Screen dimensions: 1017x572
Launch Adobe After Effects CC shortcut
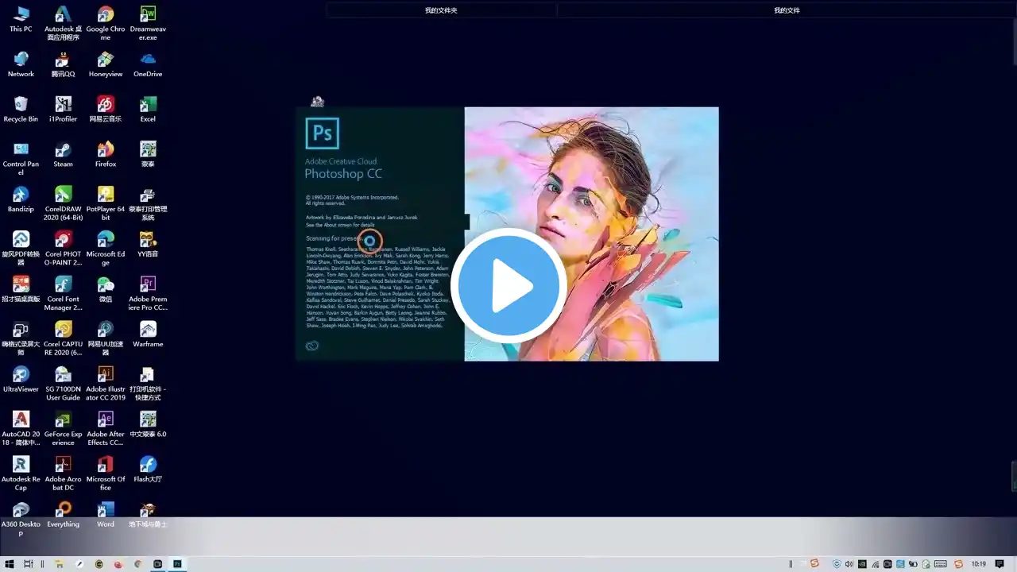[x=106, y=428]
